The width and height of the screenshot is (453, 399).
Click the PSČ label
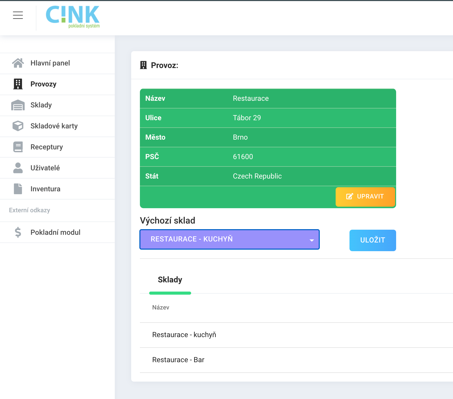click(152, 157)
